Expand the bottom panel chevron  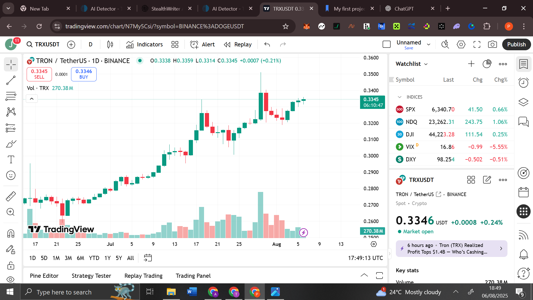(364, 276)
